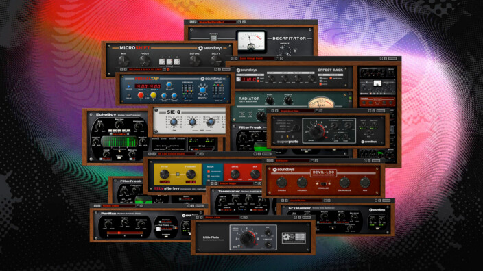Screen dimensions: 483x271
Task: Click Soundtoys gear logo on Devil-Loc
Action: 274,170
